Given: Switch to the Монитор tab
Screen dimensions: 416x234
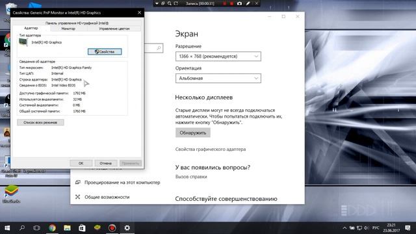Looking at the screenshot, I should pyautogui.click(x=68, y=29).
